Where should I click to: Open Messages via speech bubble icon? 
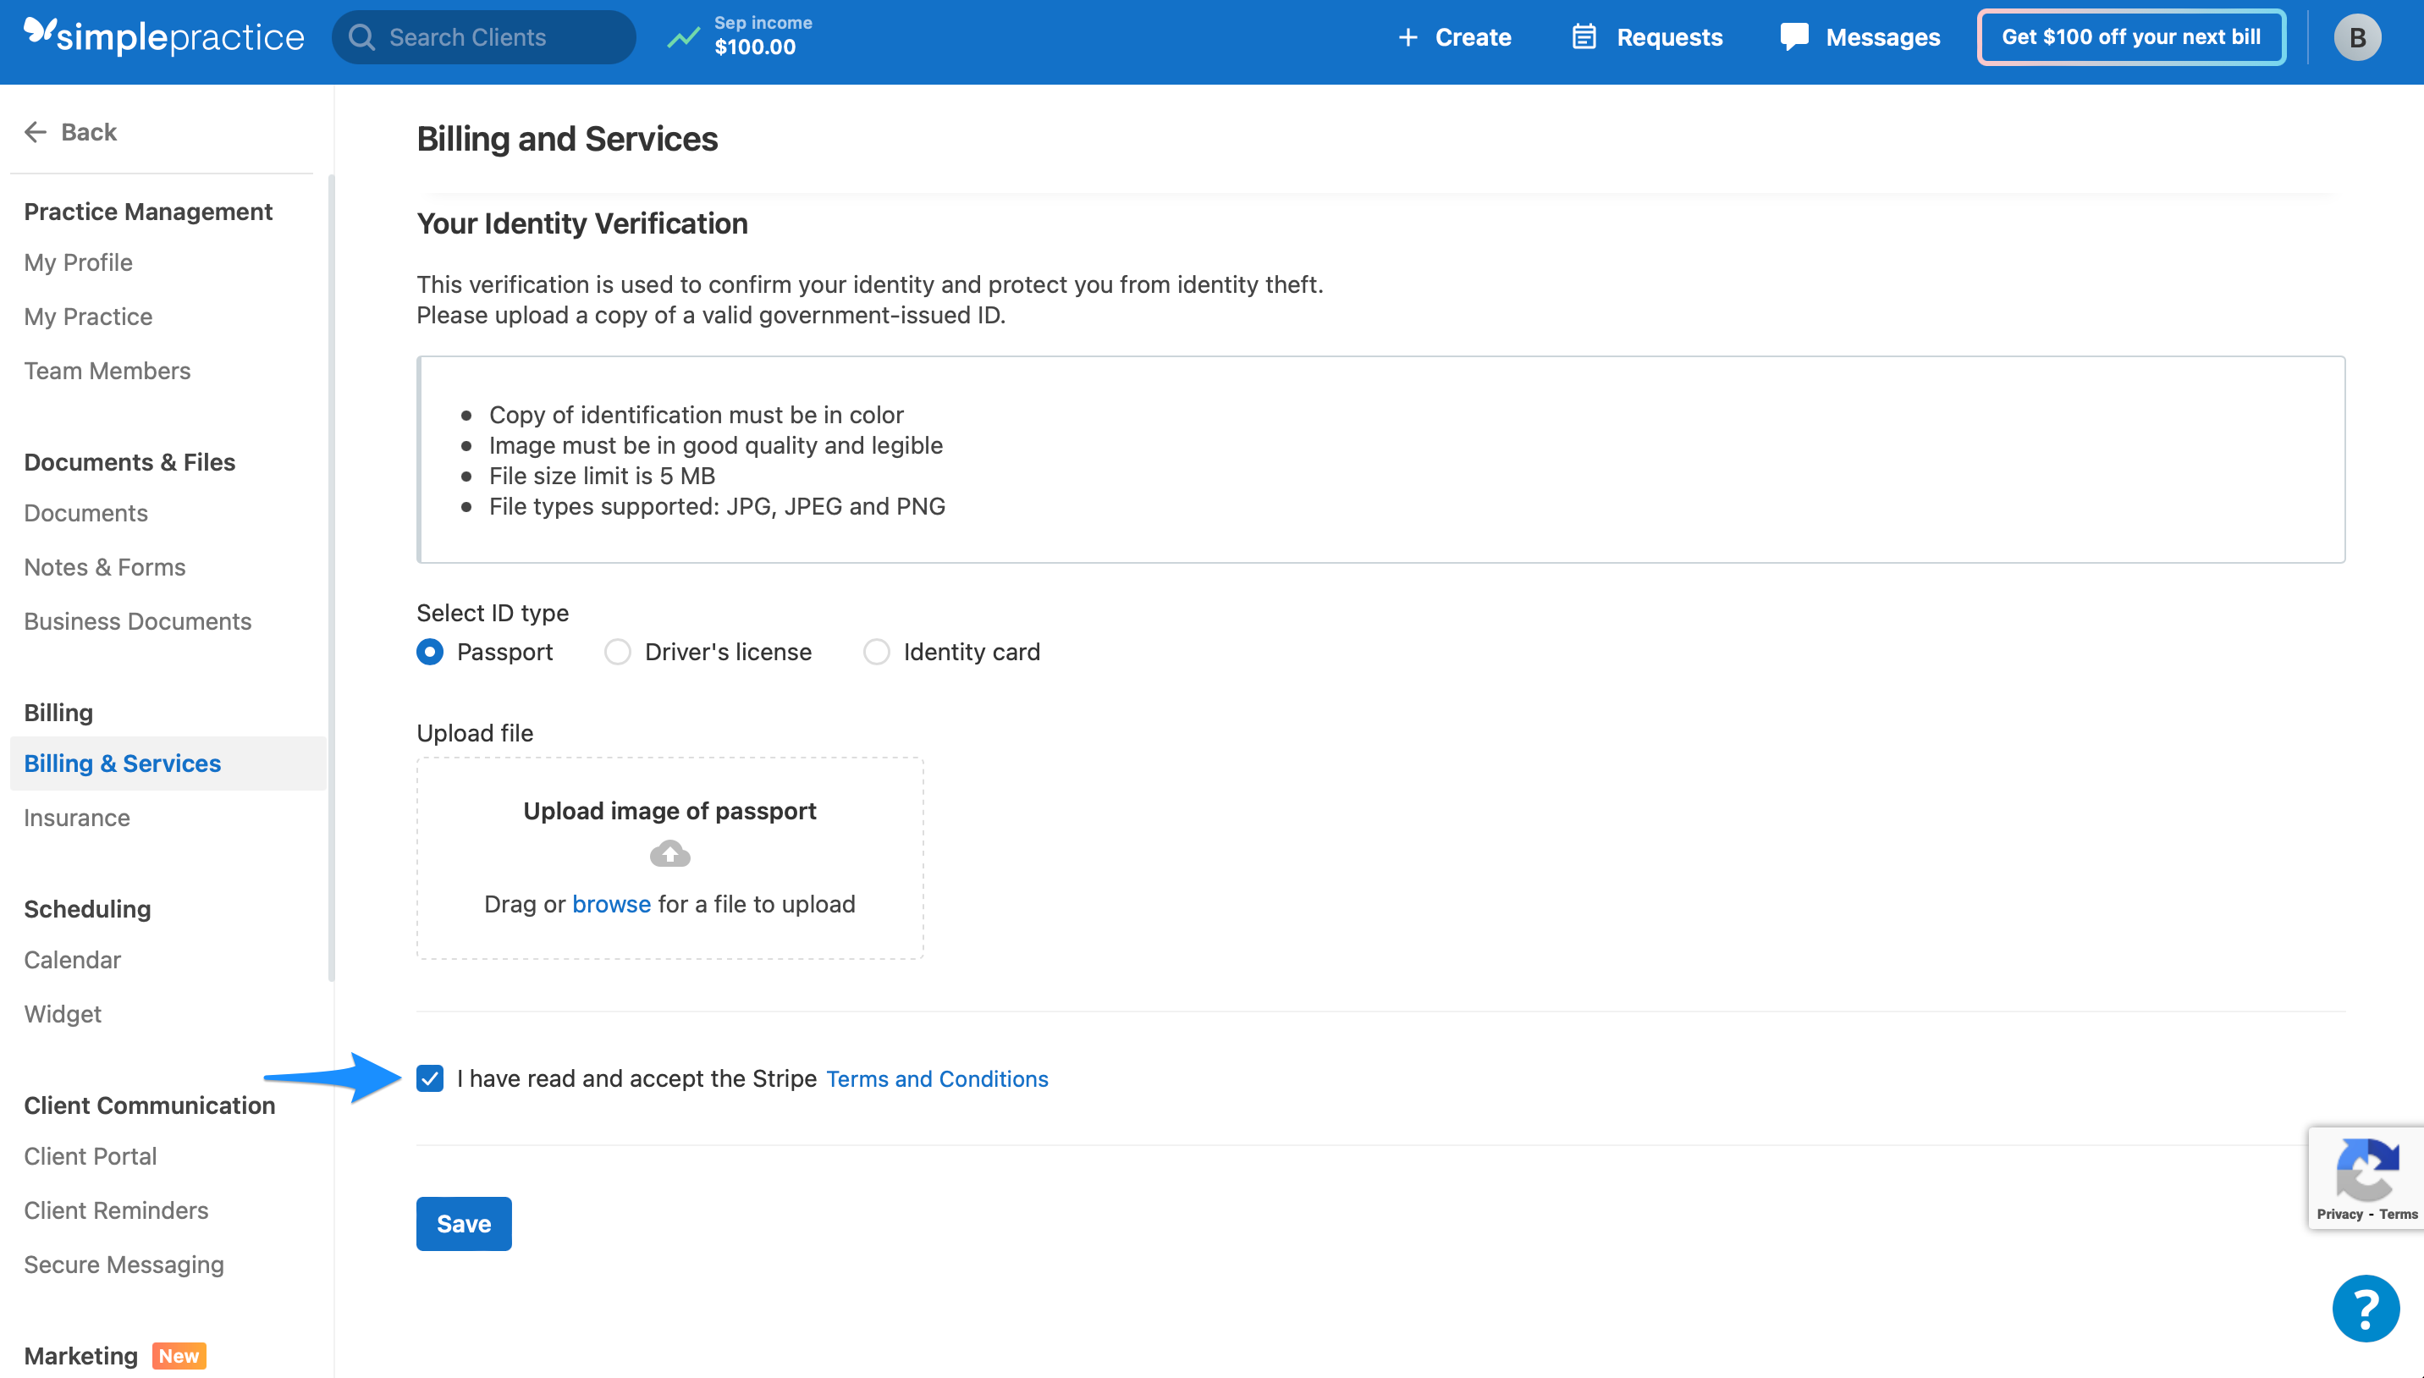1795,37
